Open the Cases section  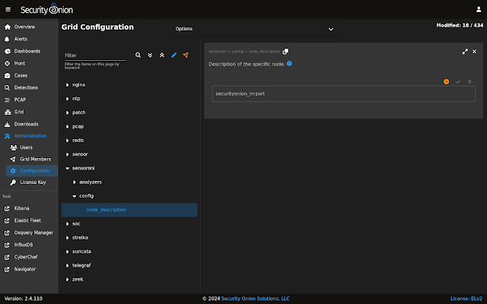(x=29, y=75)
